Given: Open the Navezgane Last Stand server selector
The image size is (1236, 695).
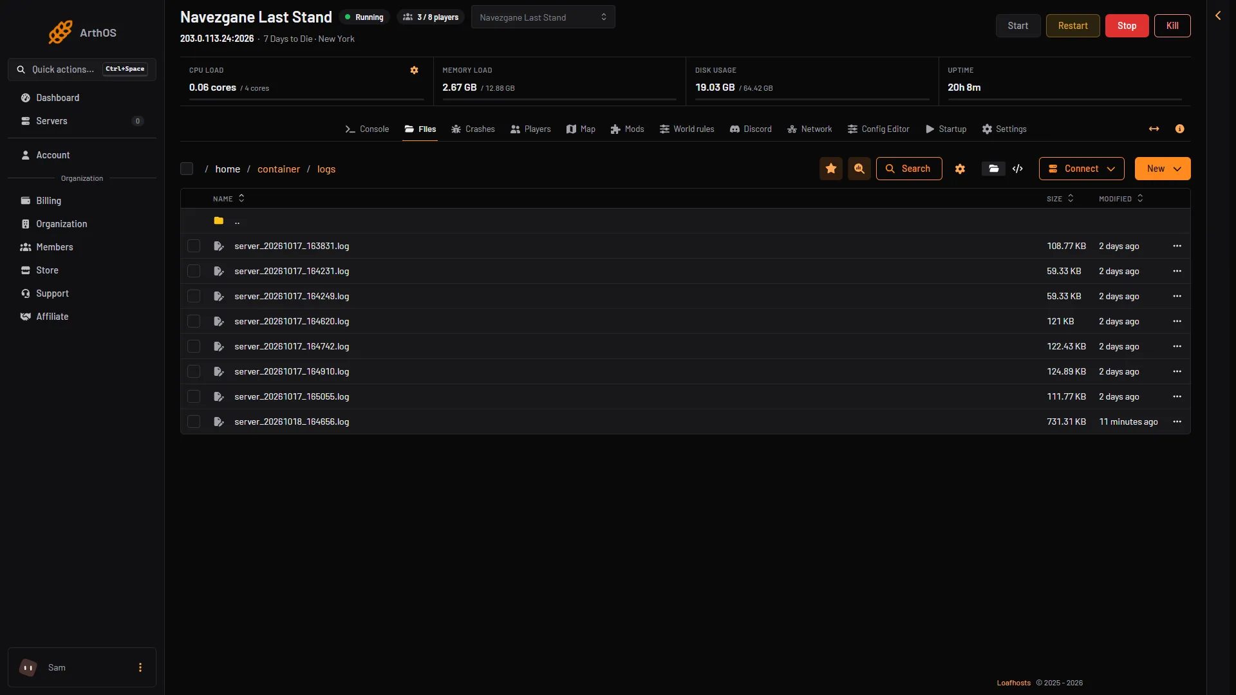Looking at the screenshot, I should [543, 17].
